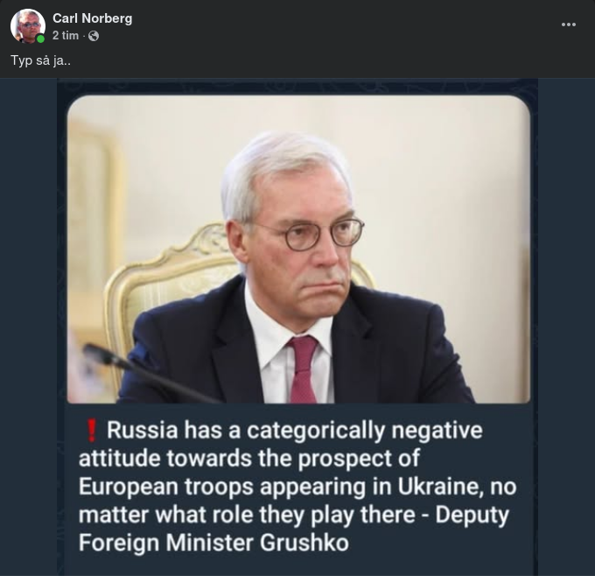Open the post via "2 tim" timestamp

coord(66,36)
